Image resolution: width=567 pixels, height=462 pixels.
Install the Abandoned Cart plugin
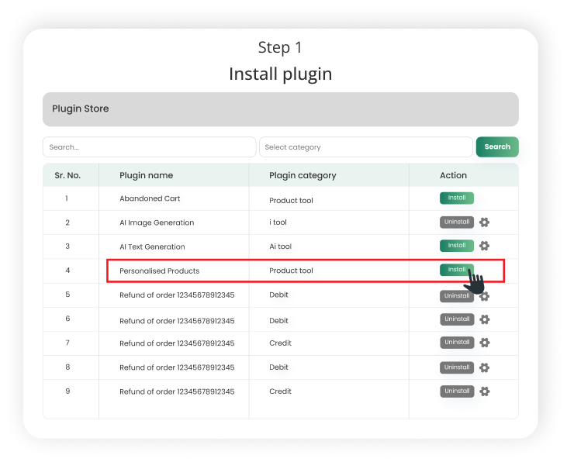pyautogui.click(x=457, y=198)
